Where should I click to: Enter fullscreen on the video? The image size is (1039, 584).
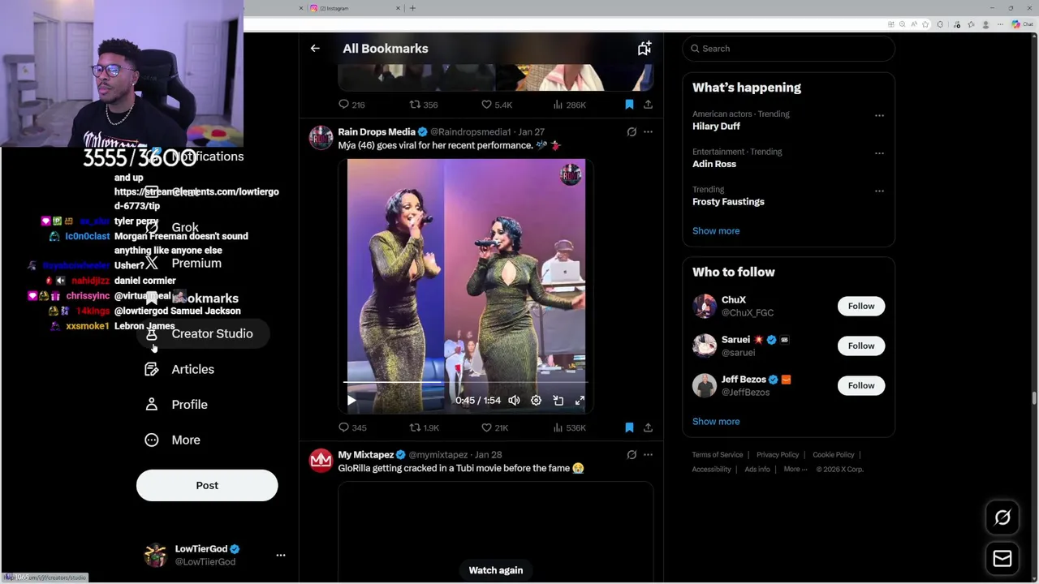pos(580,401)
